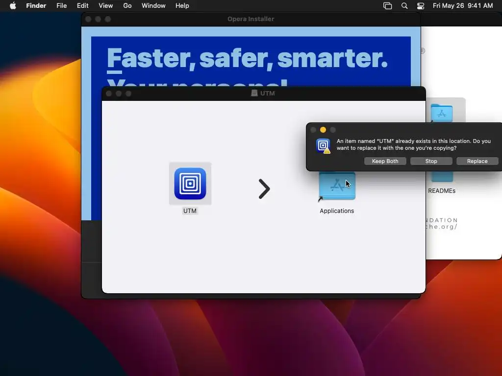This screenshot has height=376, width=502.
Task: Click the READMEs label in background window
Action: (x=442, y=191)
